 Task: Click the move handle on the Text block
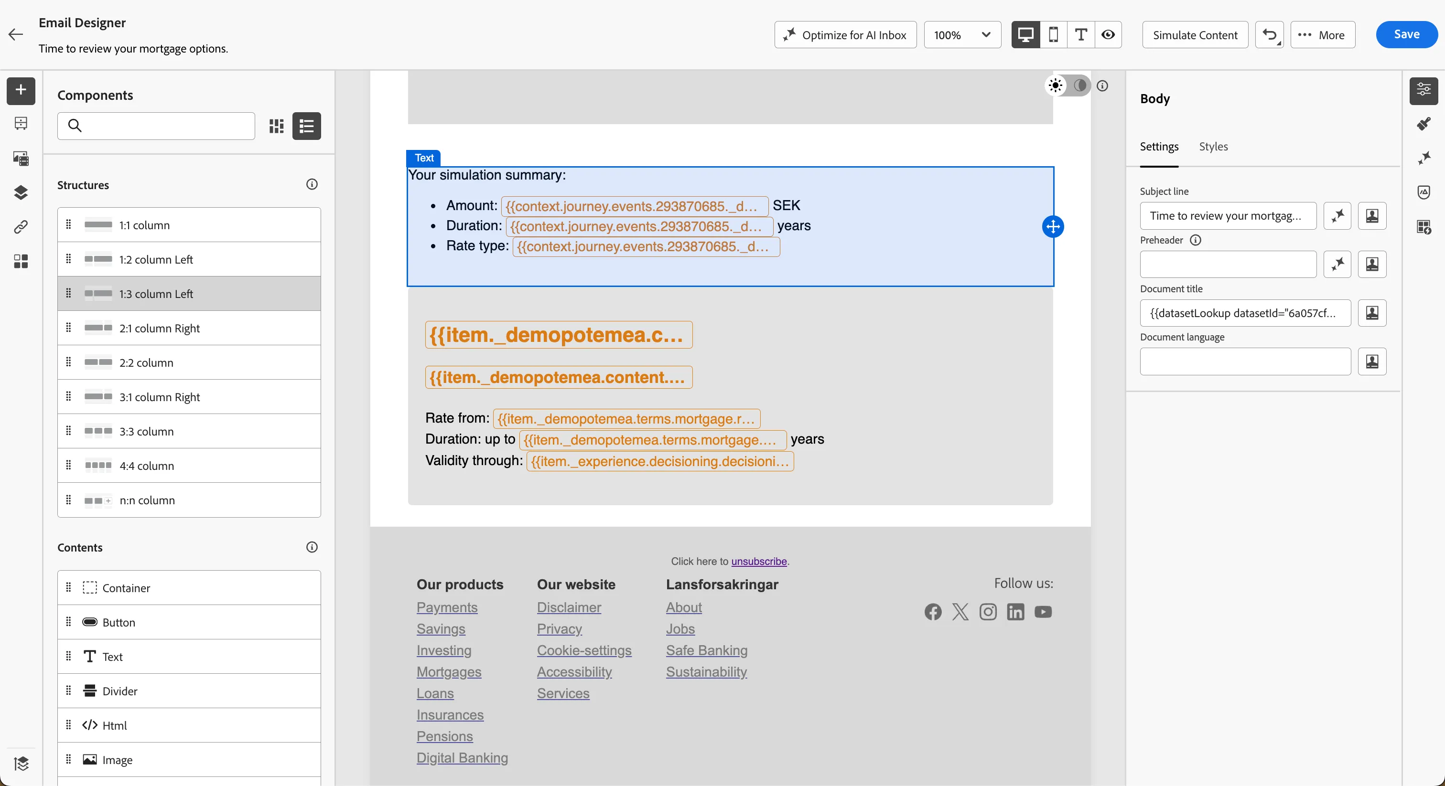pos(1053,226)
